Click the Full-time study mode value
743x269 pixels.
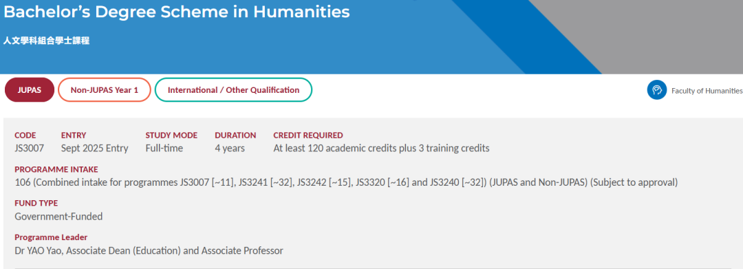coord(164,148)
